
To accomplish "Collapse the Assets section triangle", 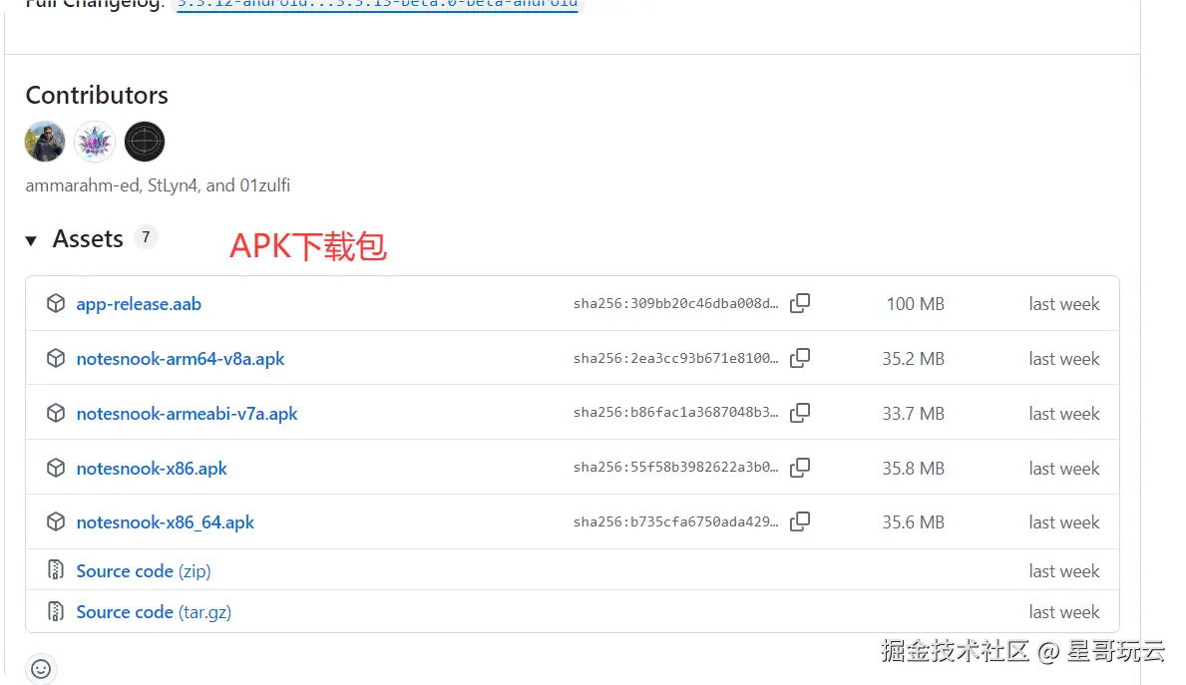I will [31, 241].
